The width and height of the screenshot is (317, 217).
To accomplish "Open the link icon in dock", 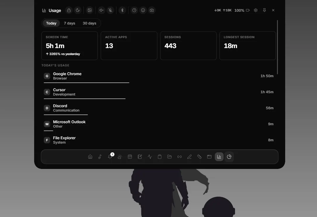I will click(x=179, y=157).
